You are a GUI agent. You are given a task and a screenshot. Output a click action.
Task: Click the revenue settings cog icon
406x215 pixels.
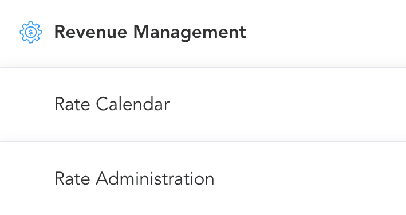pyautogui.click(x=30, y=32)
